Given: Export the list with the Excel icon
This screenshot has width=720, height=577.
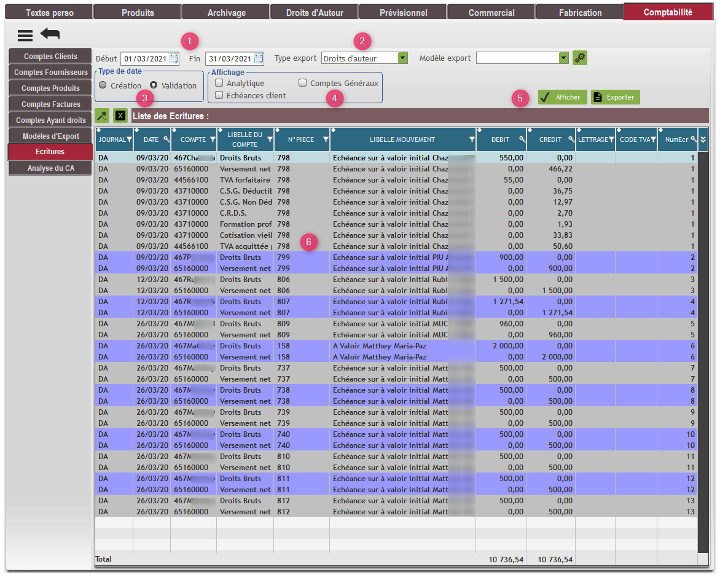Looking at the screenshot, I should (x=120, y=116).
